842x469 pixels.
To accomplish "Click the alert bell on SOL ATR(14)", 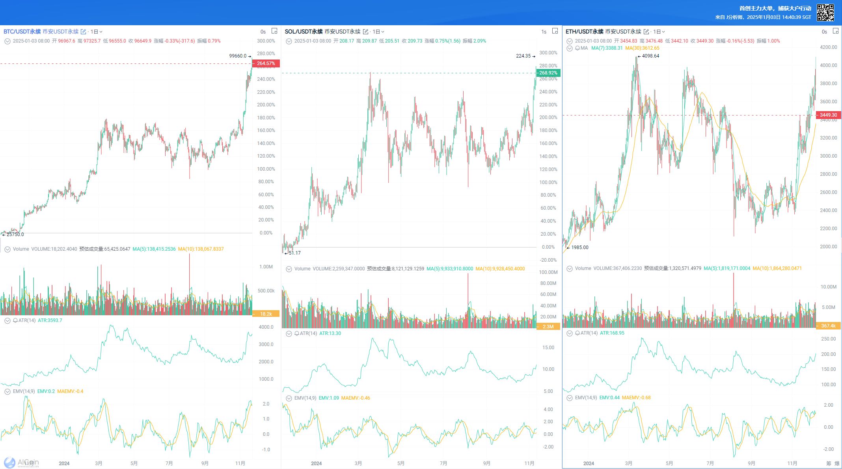I will point(297,333).
